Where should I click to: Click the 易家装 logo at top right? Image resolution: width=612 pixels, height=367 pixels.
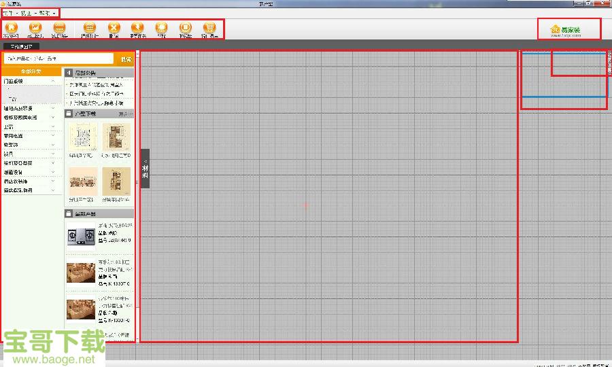[x=566, y=30]
